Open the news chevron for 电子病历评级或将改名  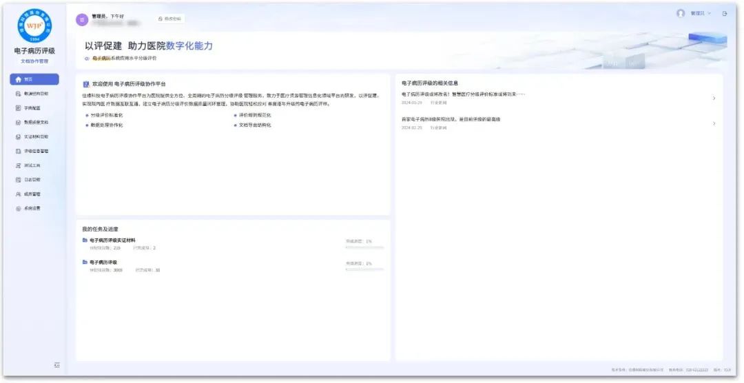(x=714, y=99)
